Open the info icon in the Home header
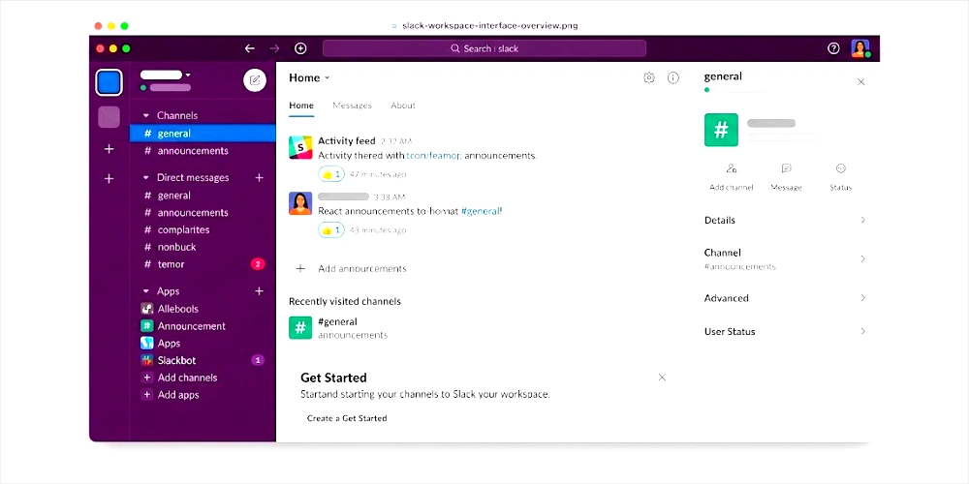This screenshot has height=484, width=969. point(673,77)
